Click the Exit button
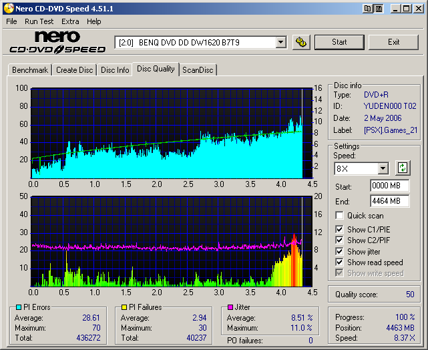Viewport: 428px width, 350px height. (x=393, y=42)
